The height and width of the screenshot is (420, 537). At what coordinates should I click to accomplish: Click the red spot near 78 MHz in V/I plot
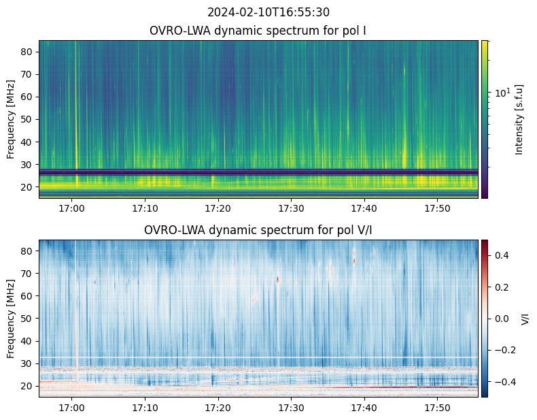[354, 256]
